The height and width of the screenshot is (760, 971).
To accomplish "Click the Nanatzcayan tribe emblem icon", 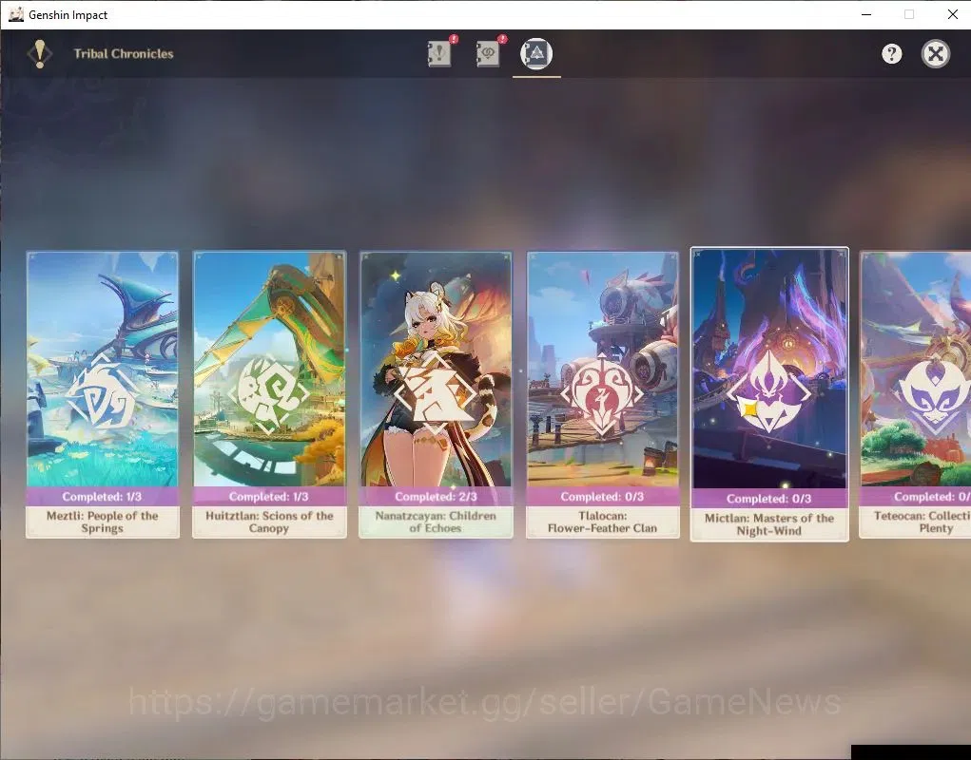I will (436, 394).
